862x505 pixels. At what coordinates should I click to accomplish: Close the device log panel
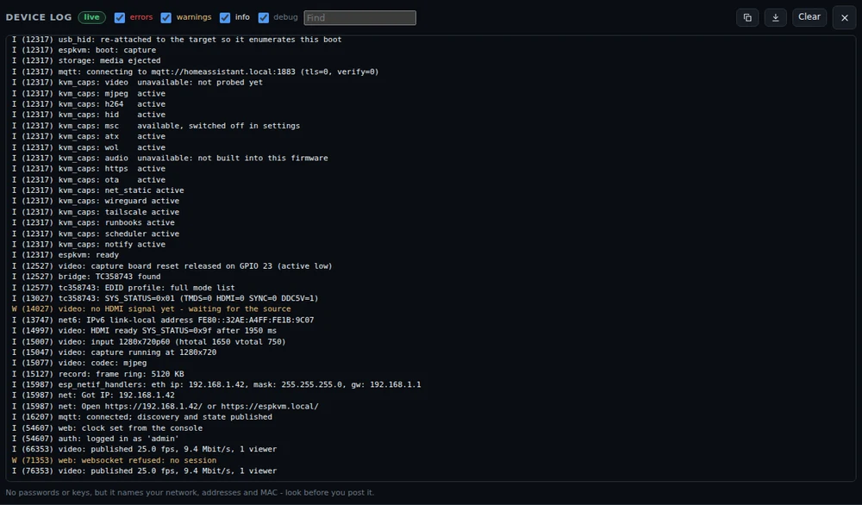[845, 17]
